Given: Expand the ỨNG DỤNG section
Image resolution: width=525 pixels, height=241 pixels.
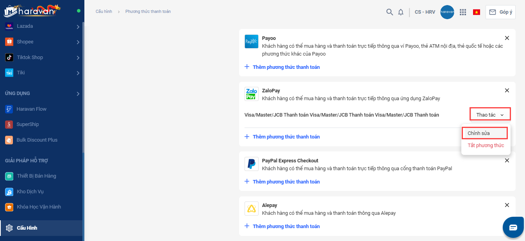Looking at the screenshot, I should (78, 94).
